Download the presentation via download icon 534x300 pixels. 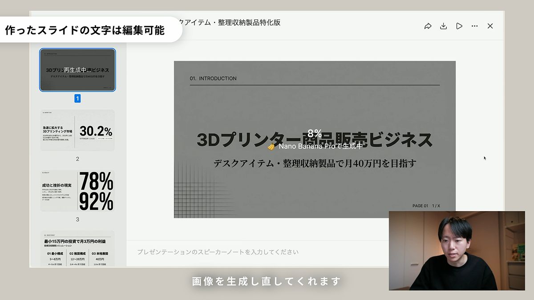(x=443, y=26)
